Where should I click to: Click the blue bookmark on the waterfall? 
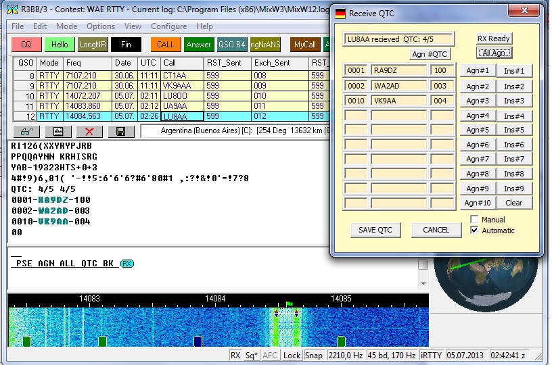198,341
